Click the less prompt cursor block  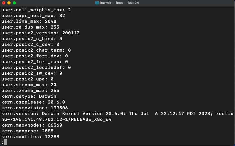[x=6, y=142]
